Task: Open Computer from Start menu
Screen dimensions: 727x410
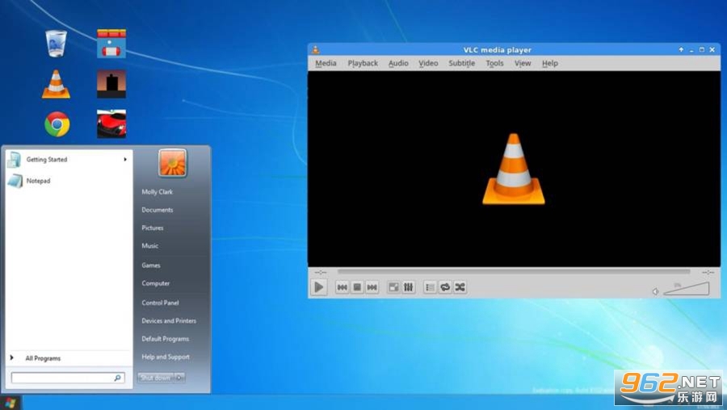Action: click(156, 283)
